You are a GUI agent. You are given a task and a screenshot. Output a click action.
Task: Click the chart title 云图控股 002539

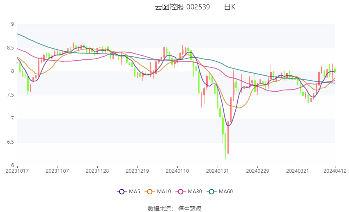[x=182, y=7]
